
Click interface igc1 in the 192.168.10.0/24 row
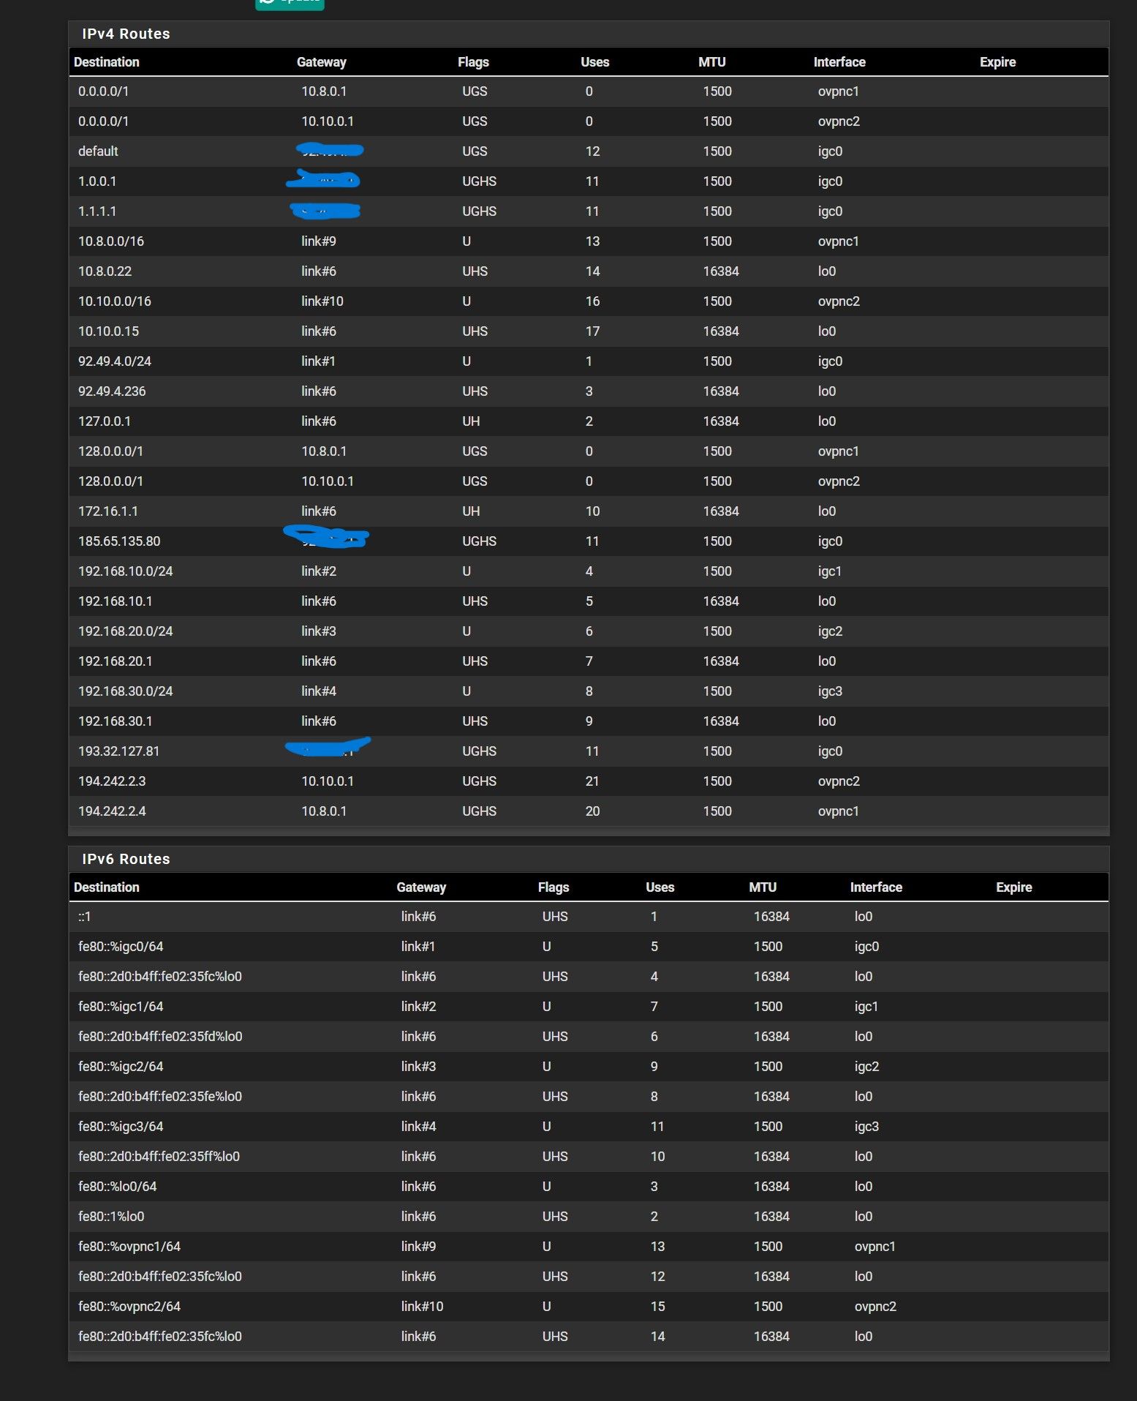point(830,571)
